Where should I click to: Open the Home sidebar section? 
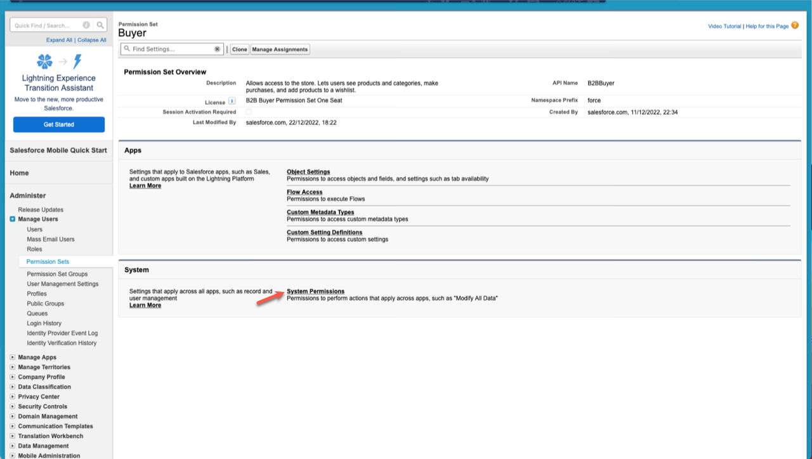[19, 173]
